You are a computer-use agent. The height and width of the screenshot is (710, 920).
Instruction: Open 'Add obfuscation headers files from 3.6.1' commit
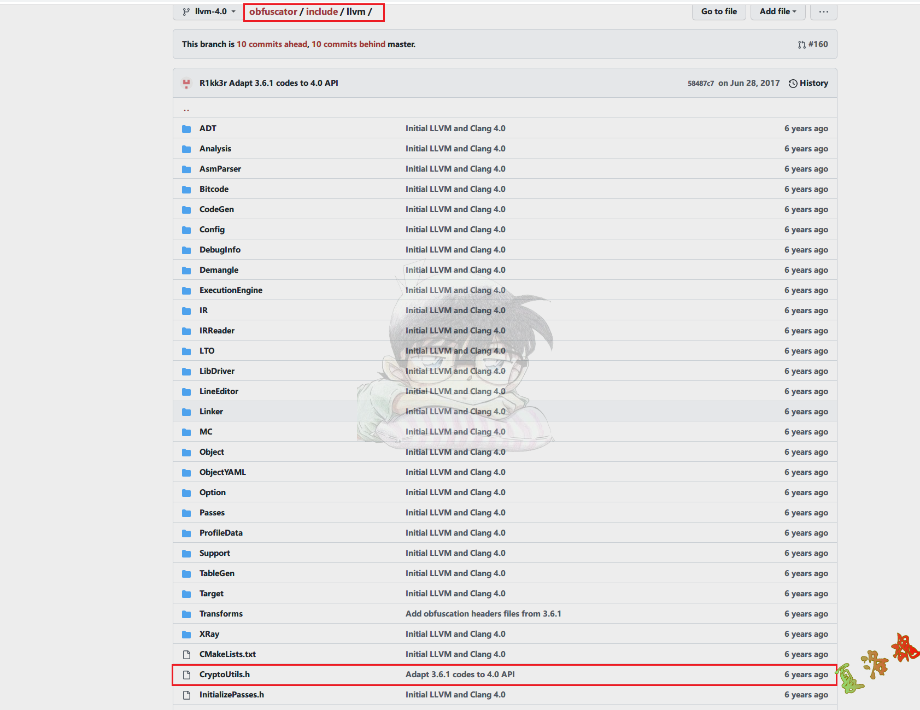483,614
